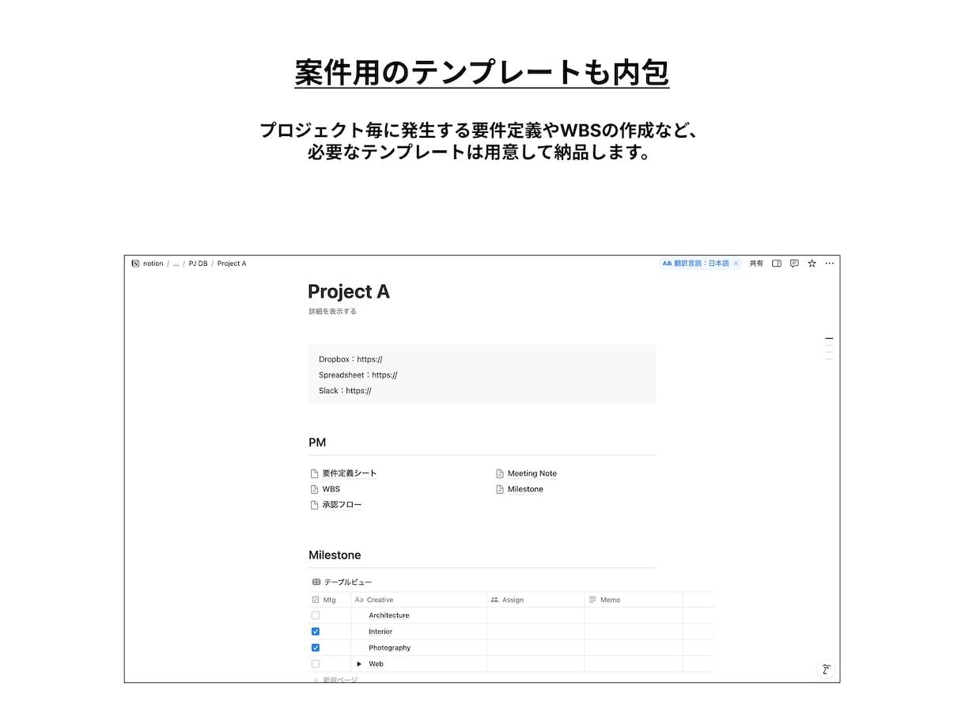Open the Meeting Note page link
Image resolution: width=965 pixels, height=724 pixels.
pos(532,473)
